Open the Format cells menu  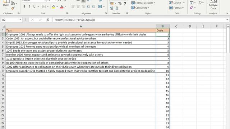point(176,8)
